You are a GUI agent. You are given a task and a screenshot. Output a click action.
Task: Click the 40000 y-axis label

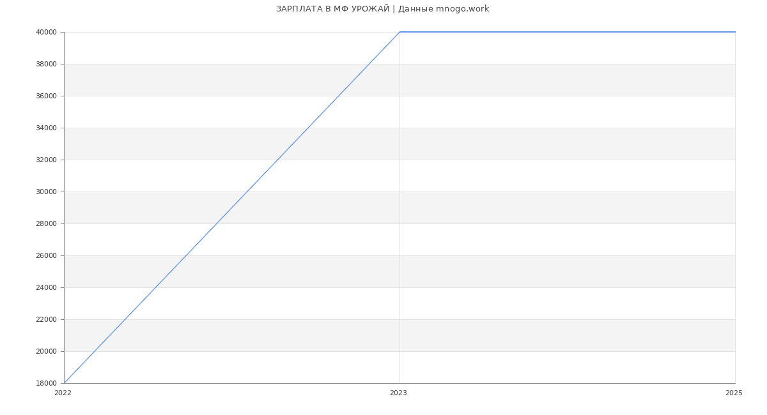click(x=47, y=32)
